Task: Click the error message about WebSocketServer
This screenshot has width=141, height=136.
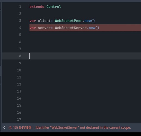Action: pyautogui.click(x=70, y=128)
